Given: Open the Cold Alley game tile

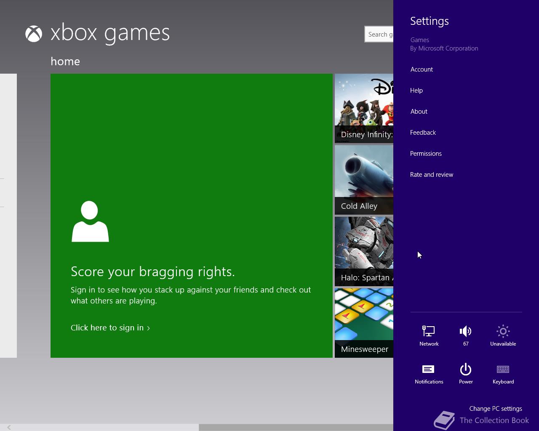Looking at the screenshot, I should tap(364, 180).
